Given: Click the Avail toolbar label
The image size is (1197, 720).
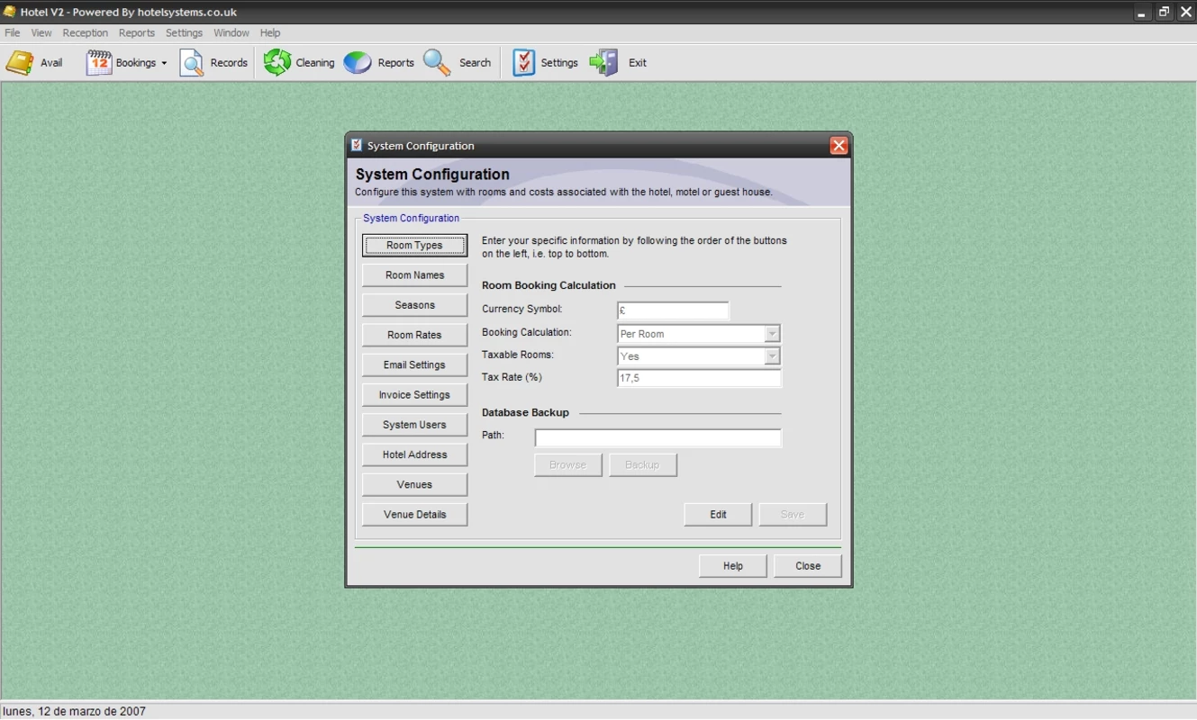Looking at the screenshot, I should pyautogui.click(x=51, y=63).
